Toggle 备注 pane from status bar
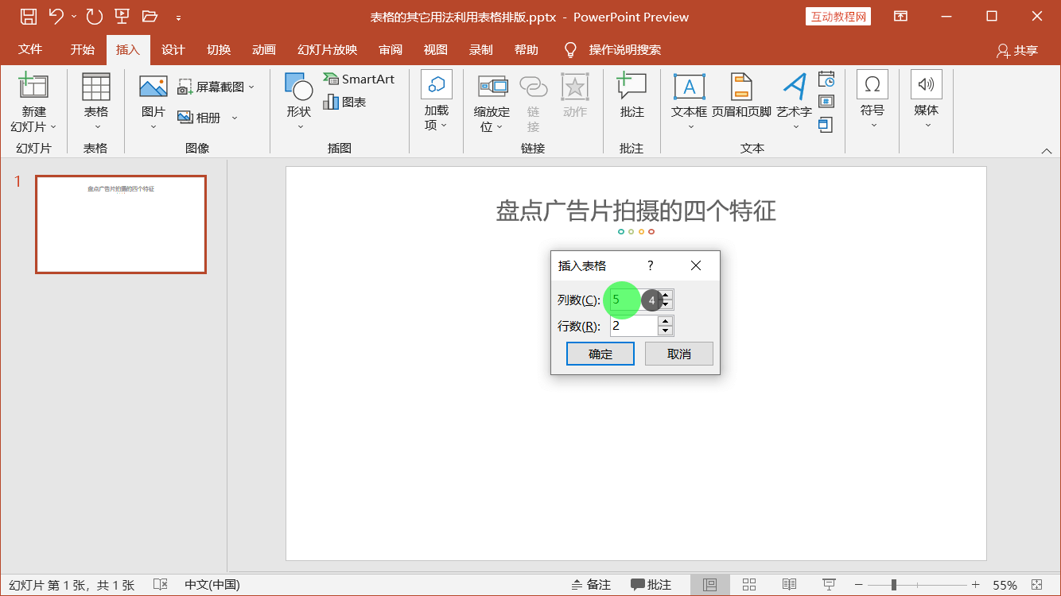This screenshot has width=1061, height=596. 590,584
